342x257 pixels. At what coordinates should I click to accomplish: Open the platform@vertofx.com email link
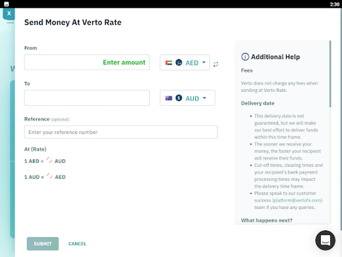point(297,200)
